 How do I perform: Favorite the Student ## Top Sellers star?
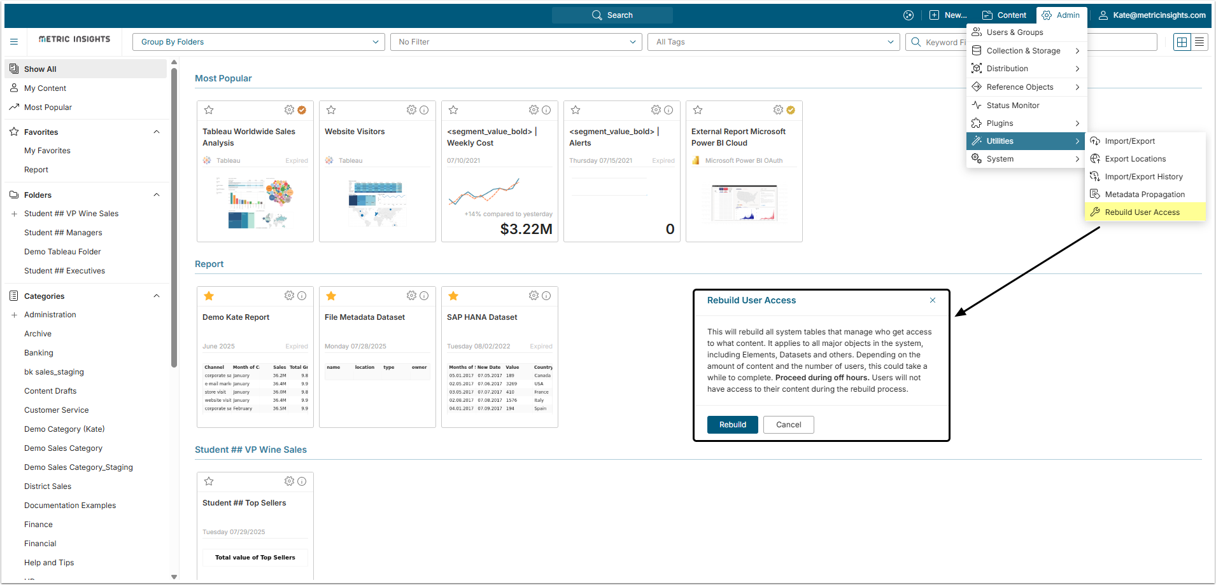coord(209,481)
